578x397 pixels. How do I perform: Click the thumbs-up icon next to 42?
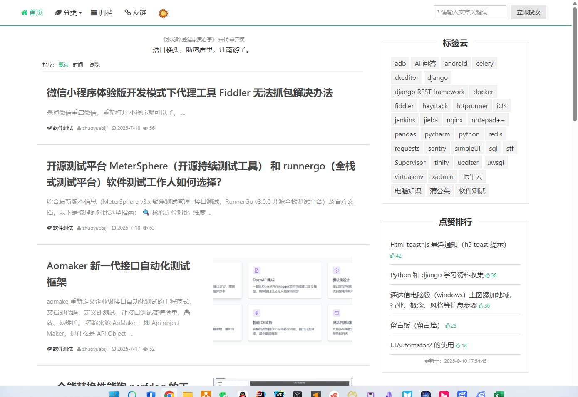(x=393, y=256)
